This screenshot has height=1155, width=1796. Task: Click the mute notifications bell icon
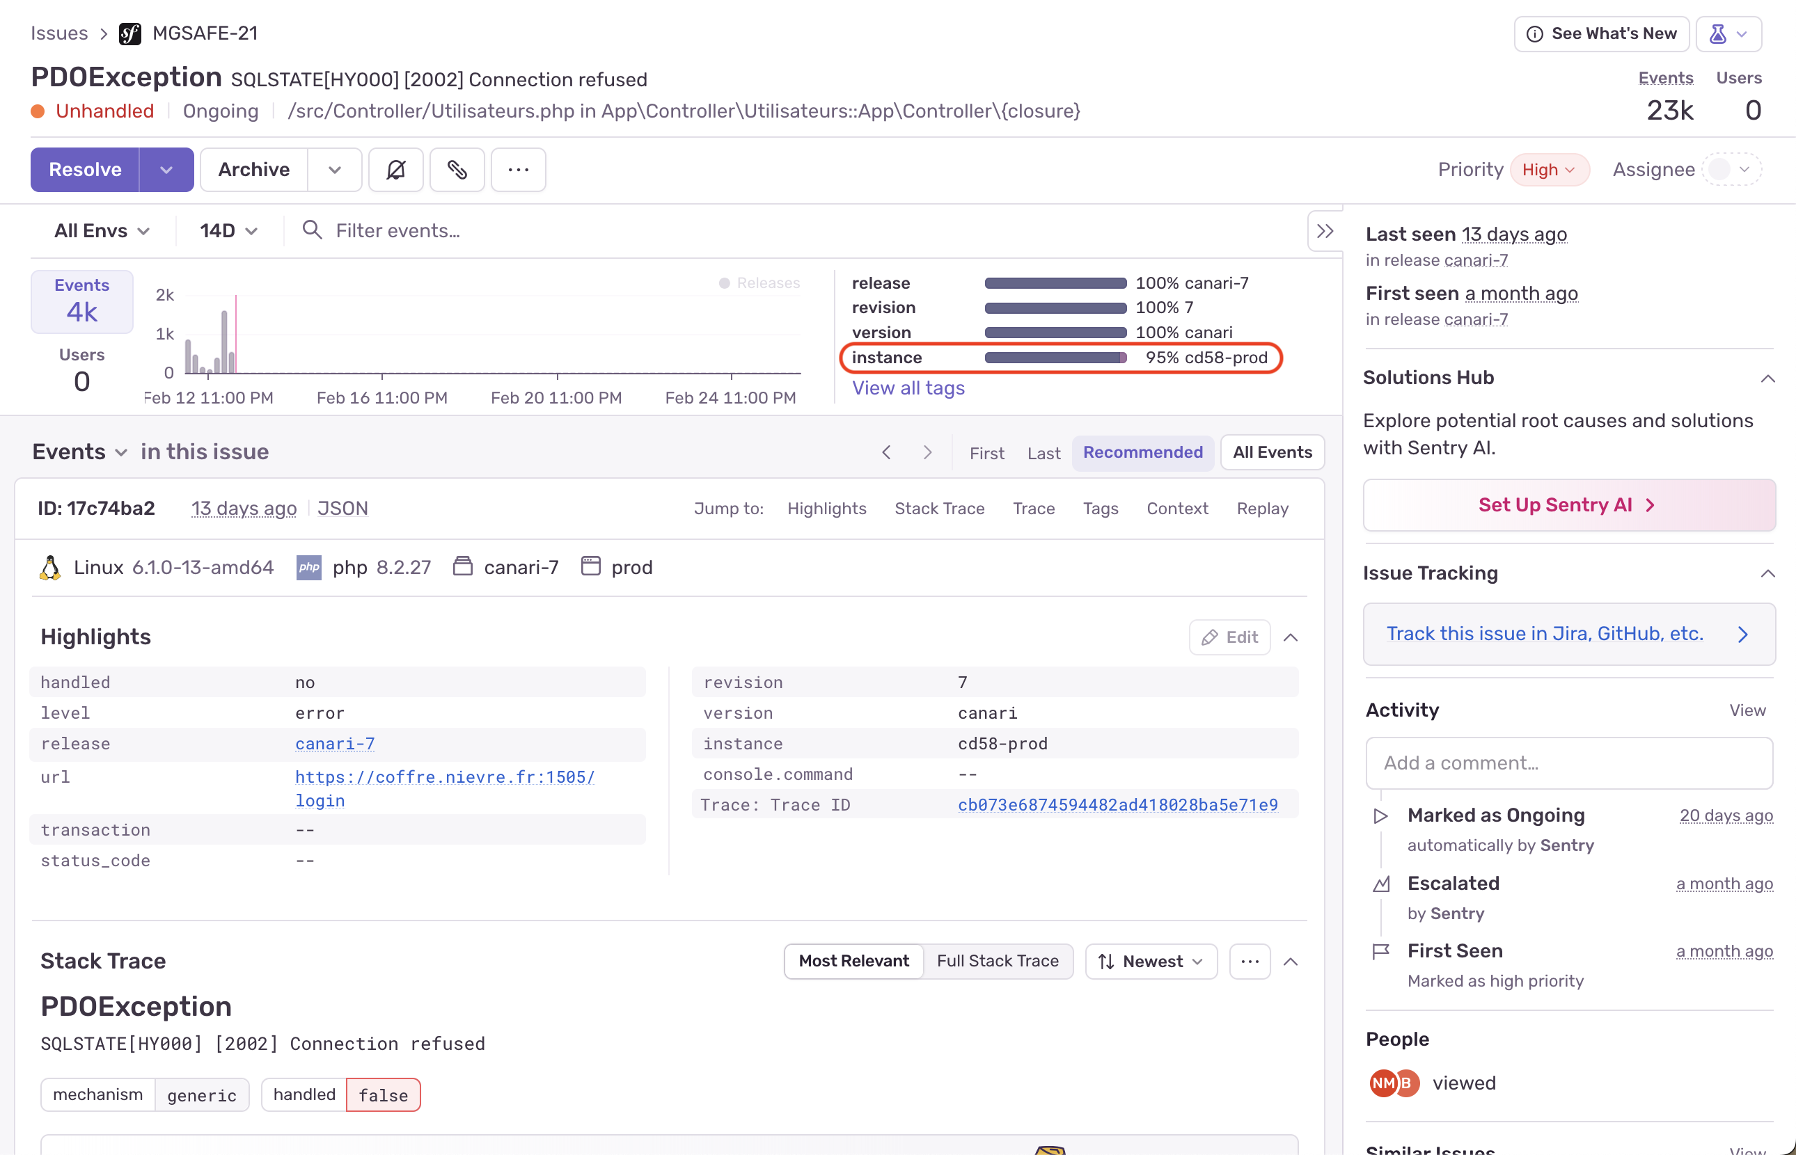click(x=395, y=170)
